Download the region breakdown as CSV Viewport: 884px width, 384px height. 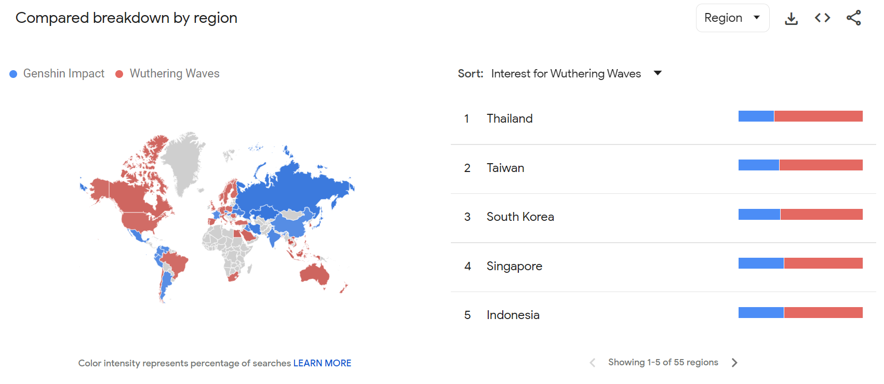point(791,19)
